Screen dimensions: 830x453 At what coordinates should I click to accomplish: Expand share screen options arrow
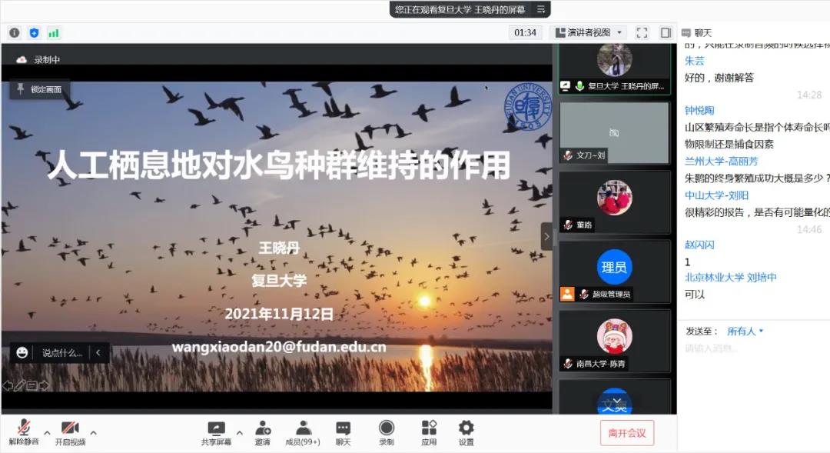tap(239, 432)
